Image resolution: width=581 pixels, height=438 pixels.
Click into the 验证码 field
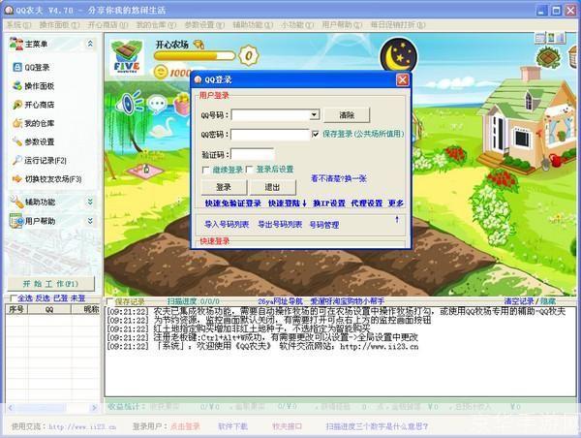point(253,154)
